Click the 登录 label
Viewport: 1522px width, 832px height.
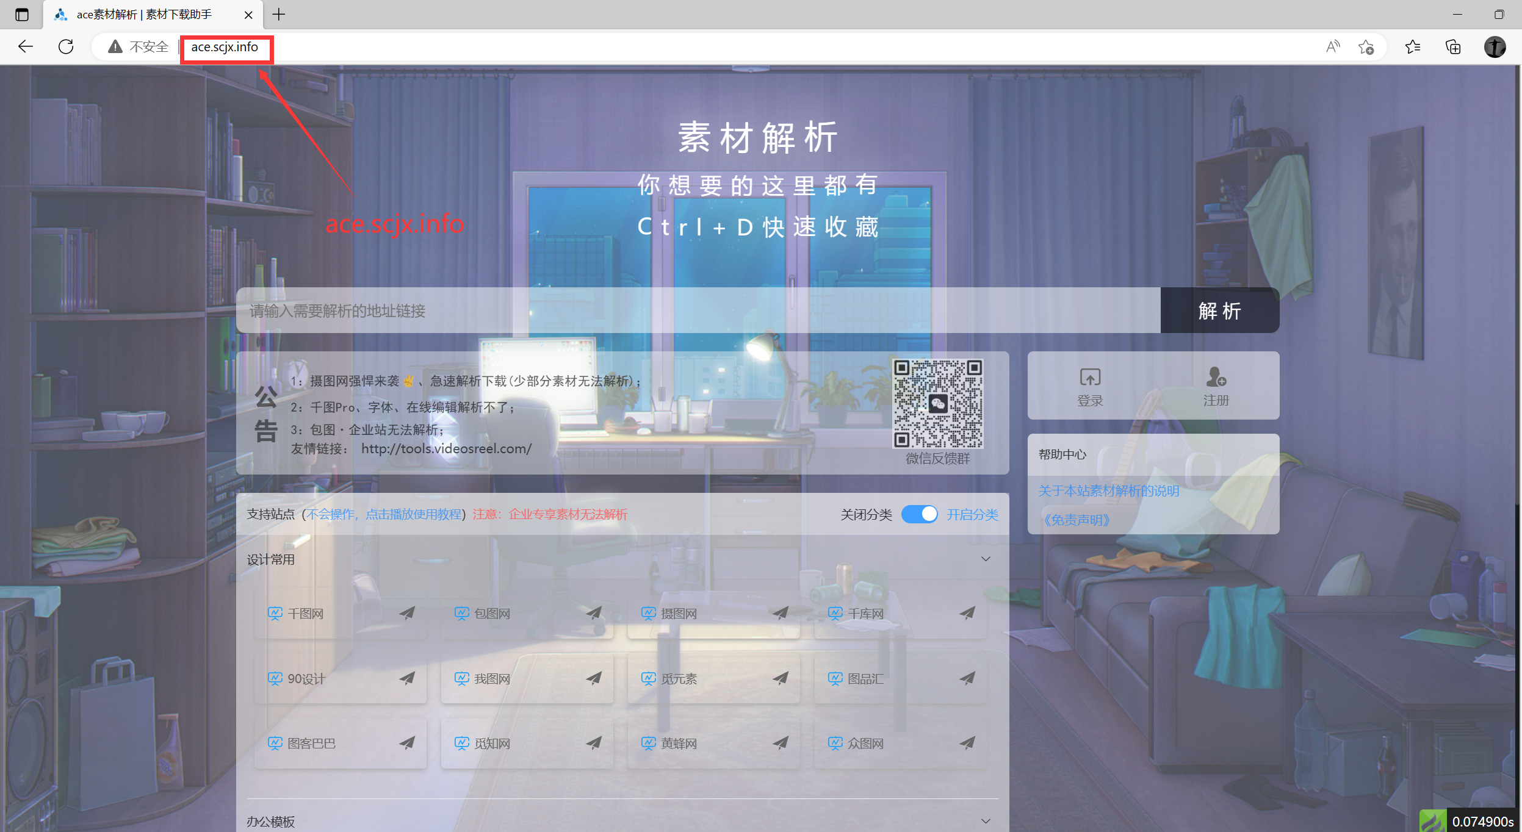(x=1090, y=401)
